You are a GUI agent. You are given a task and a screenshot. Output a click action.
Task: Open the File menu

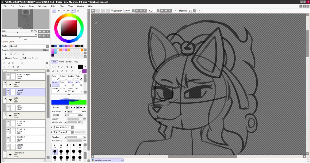tap(5, 6)
